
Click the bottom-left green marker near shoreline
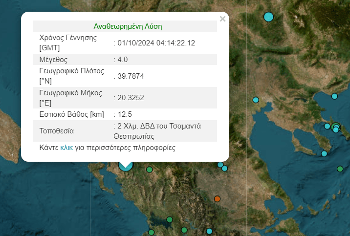(x=151, y=233)
